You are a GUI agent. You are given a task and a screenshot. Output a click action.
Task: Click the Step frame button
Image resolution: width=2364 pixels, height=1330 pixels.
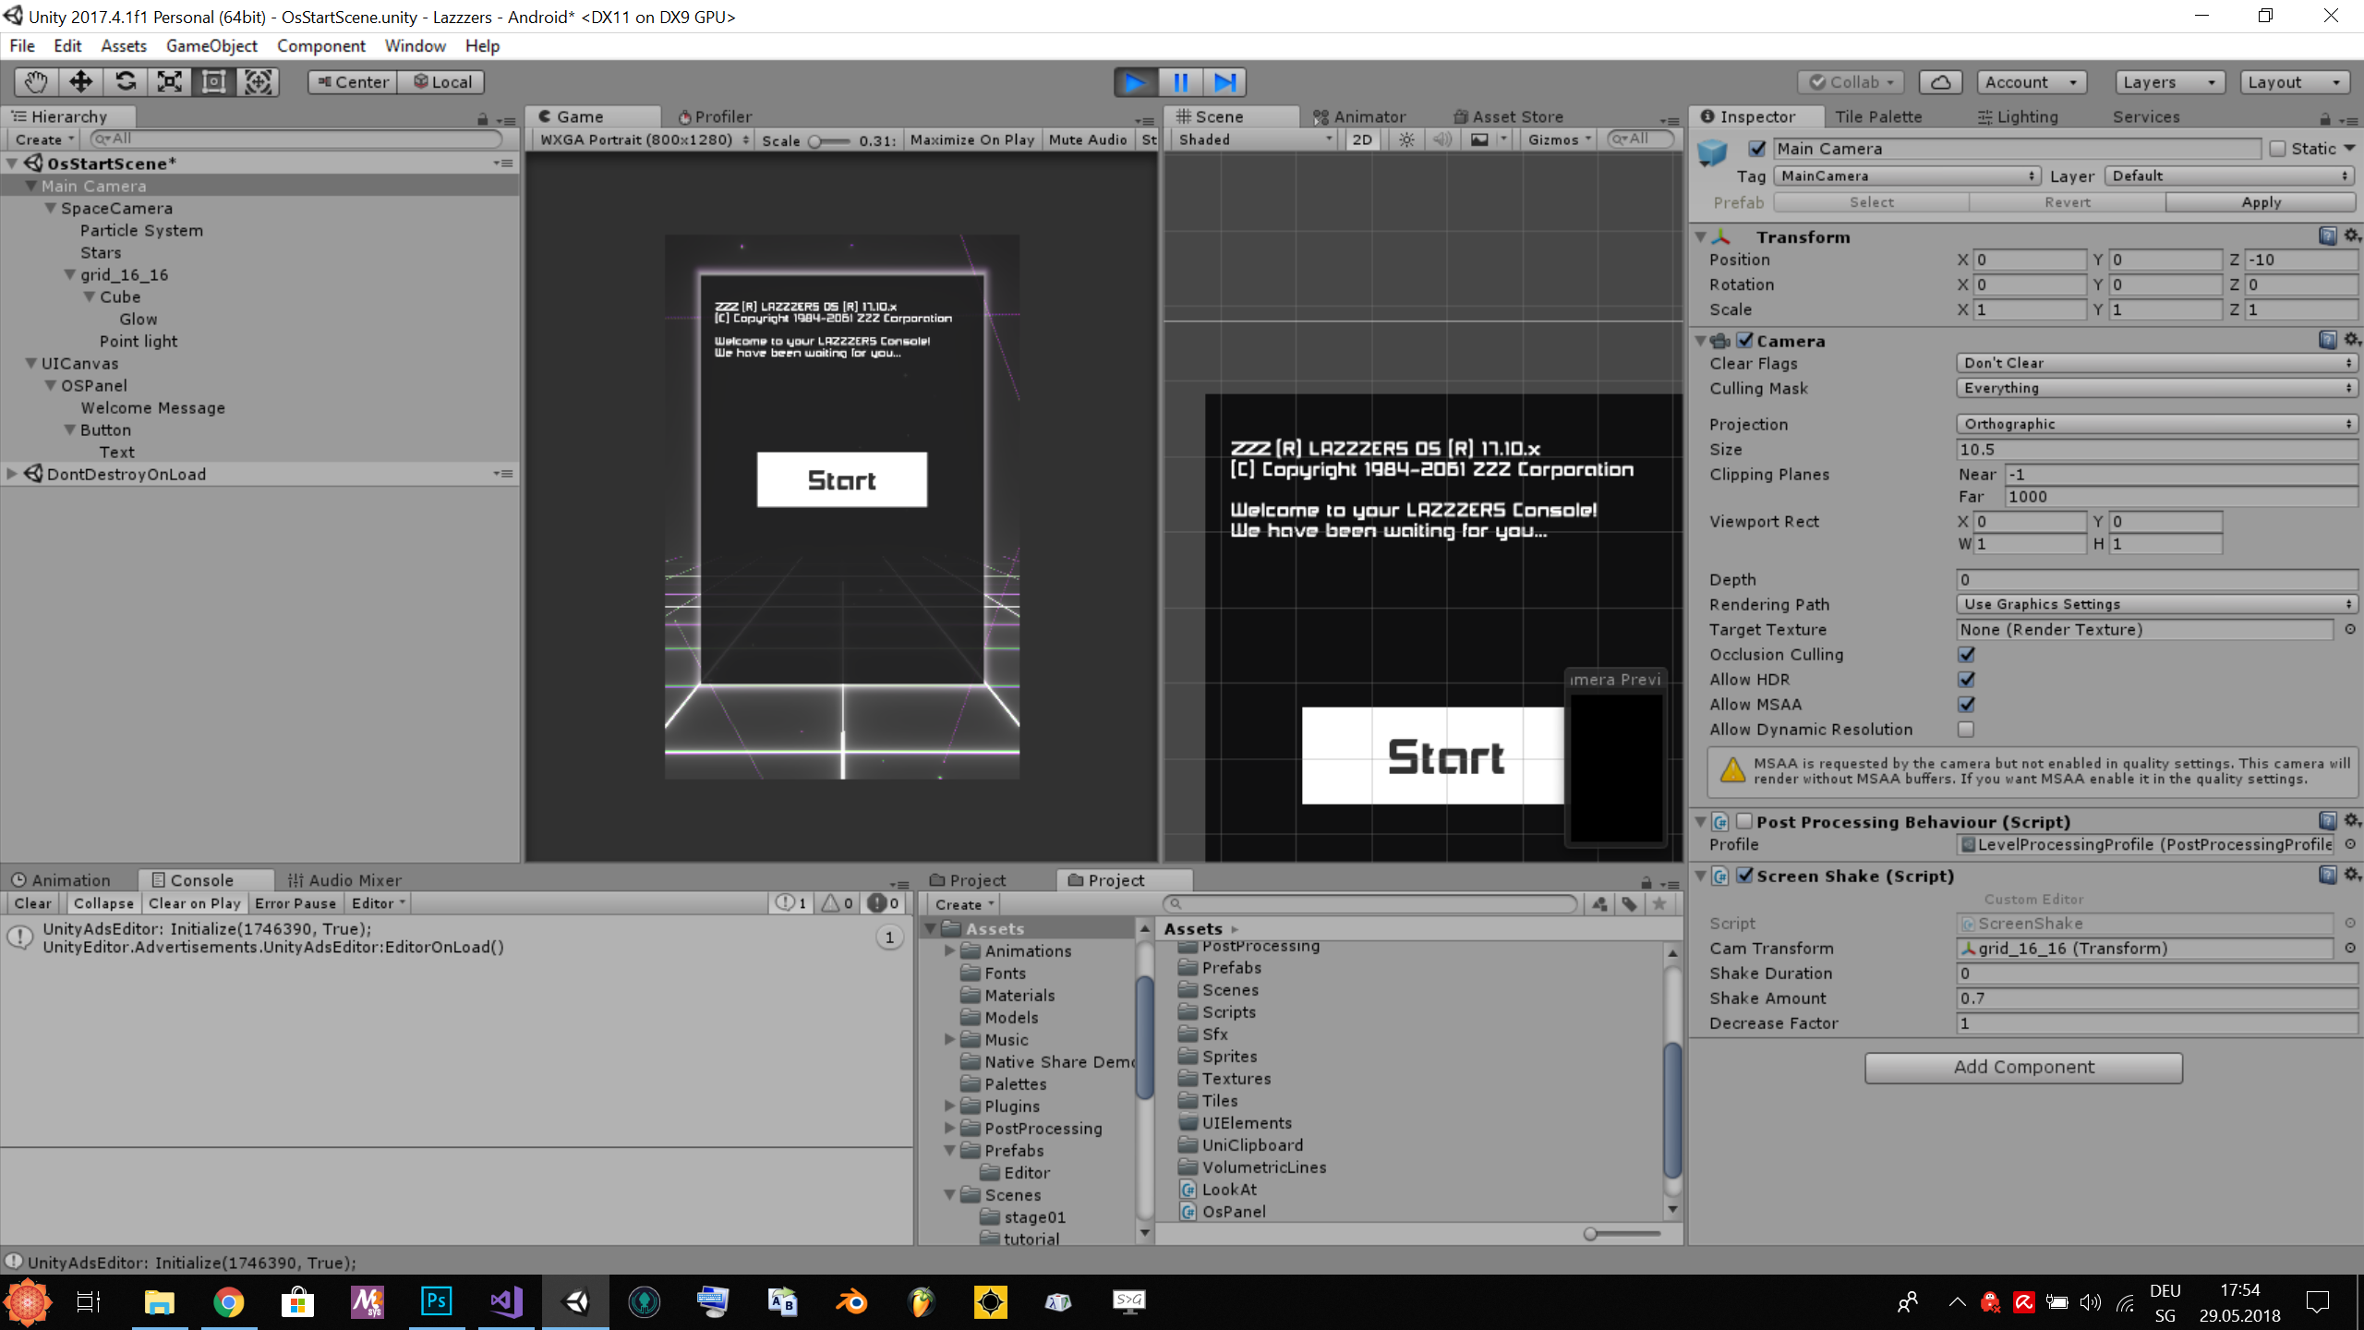1224,82
